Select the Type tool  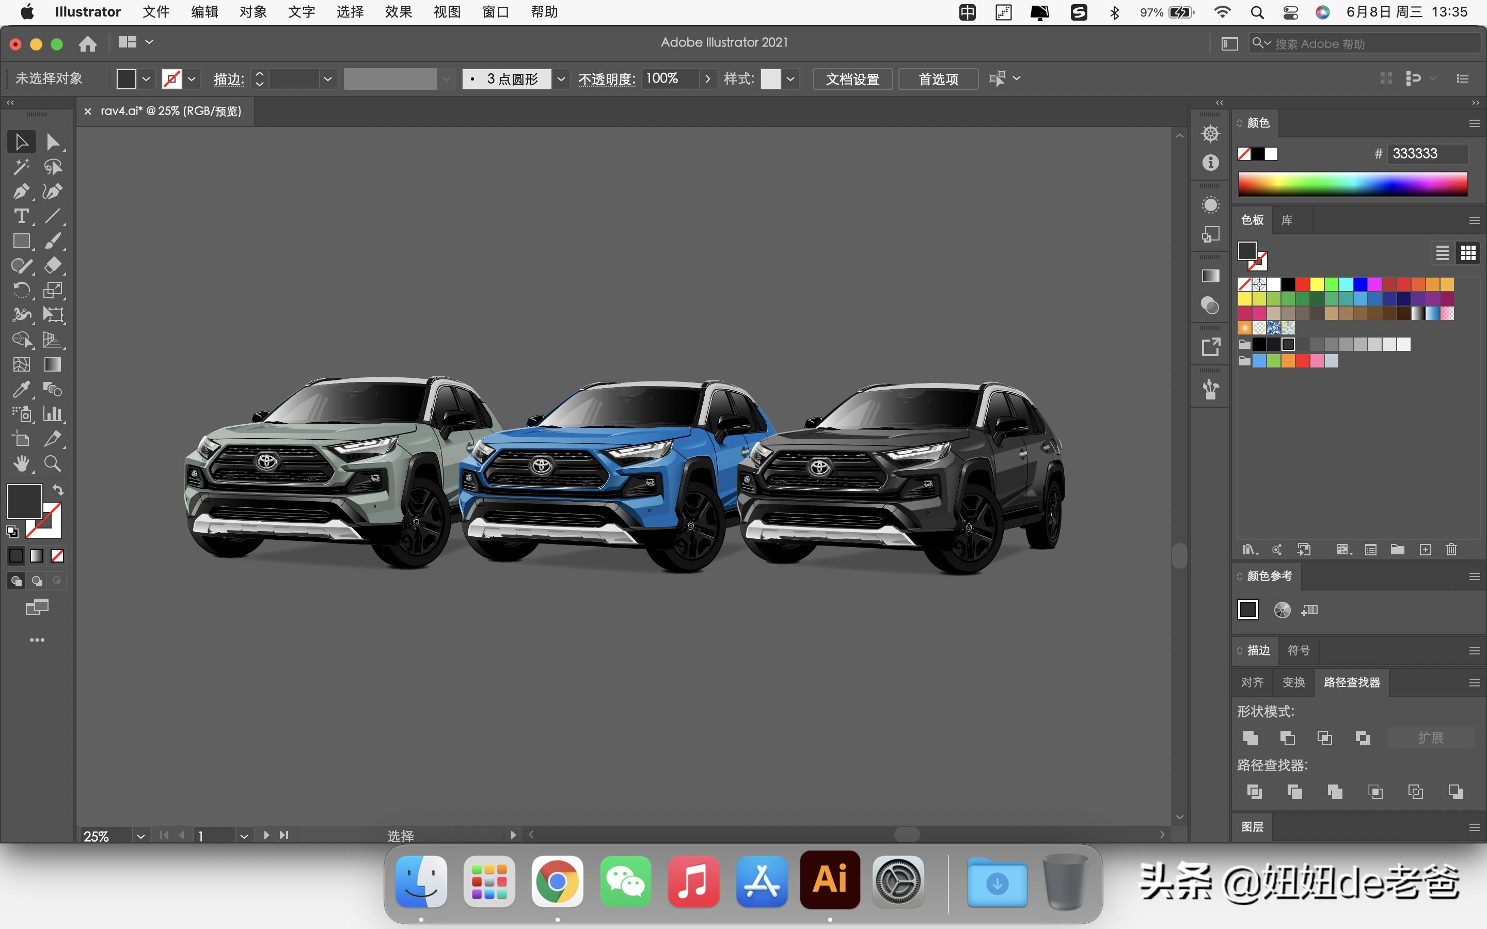pos(21,216)
